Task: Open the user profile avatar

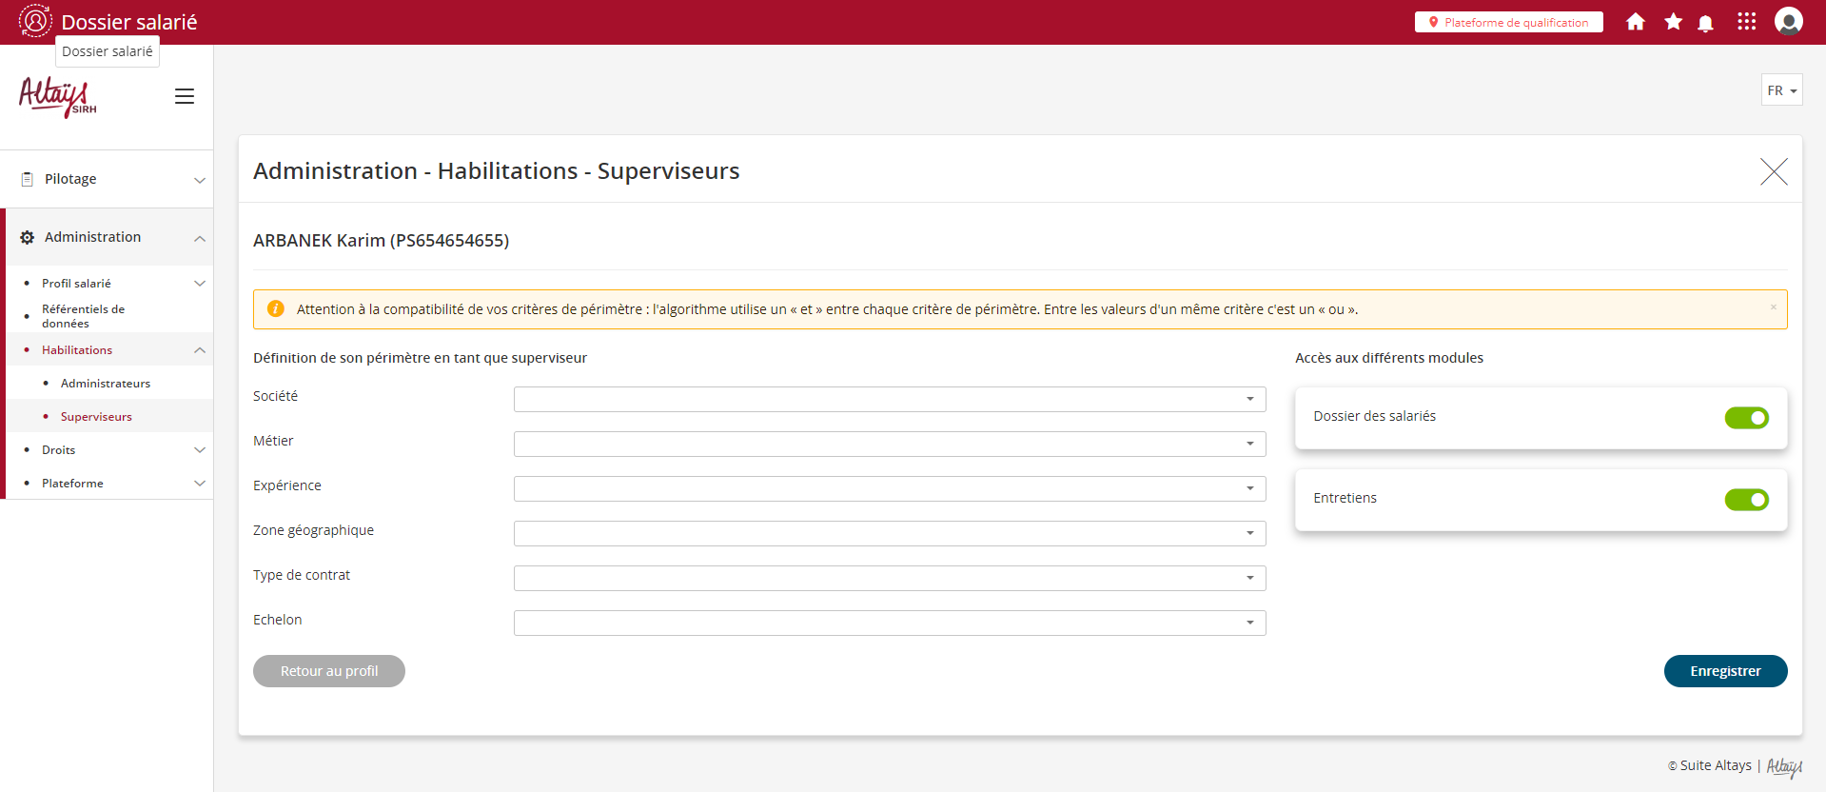Action: pos(1788,21)
